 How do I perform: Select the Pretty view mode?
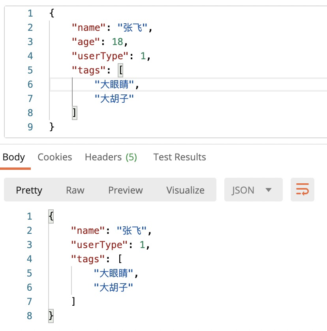click(x=29, y=190)
